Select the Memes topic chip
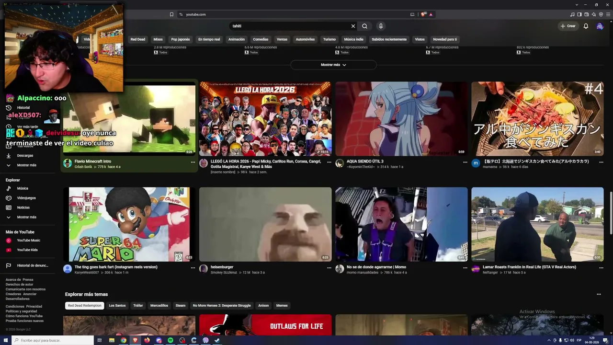 [x=282, y=305]
